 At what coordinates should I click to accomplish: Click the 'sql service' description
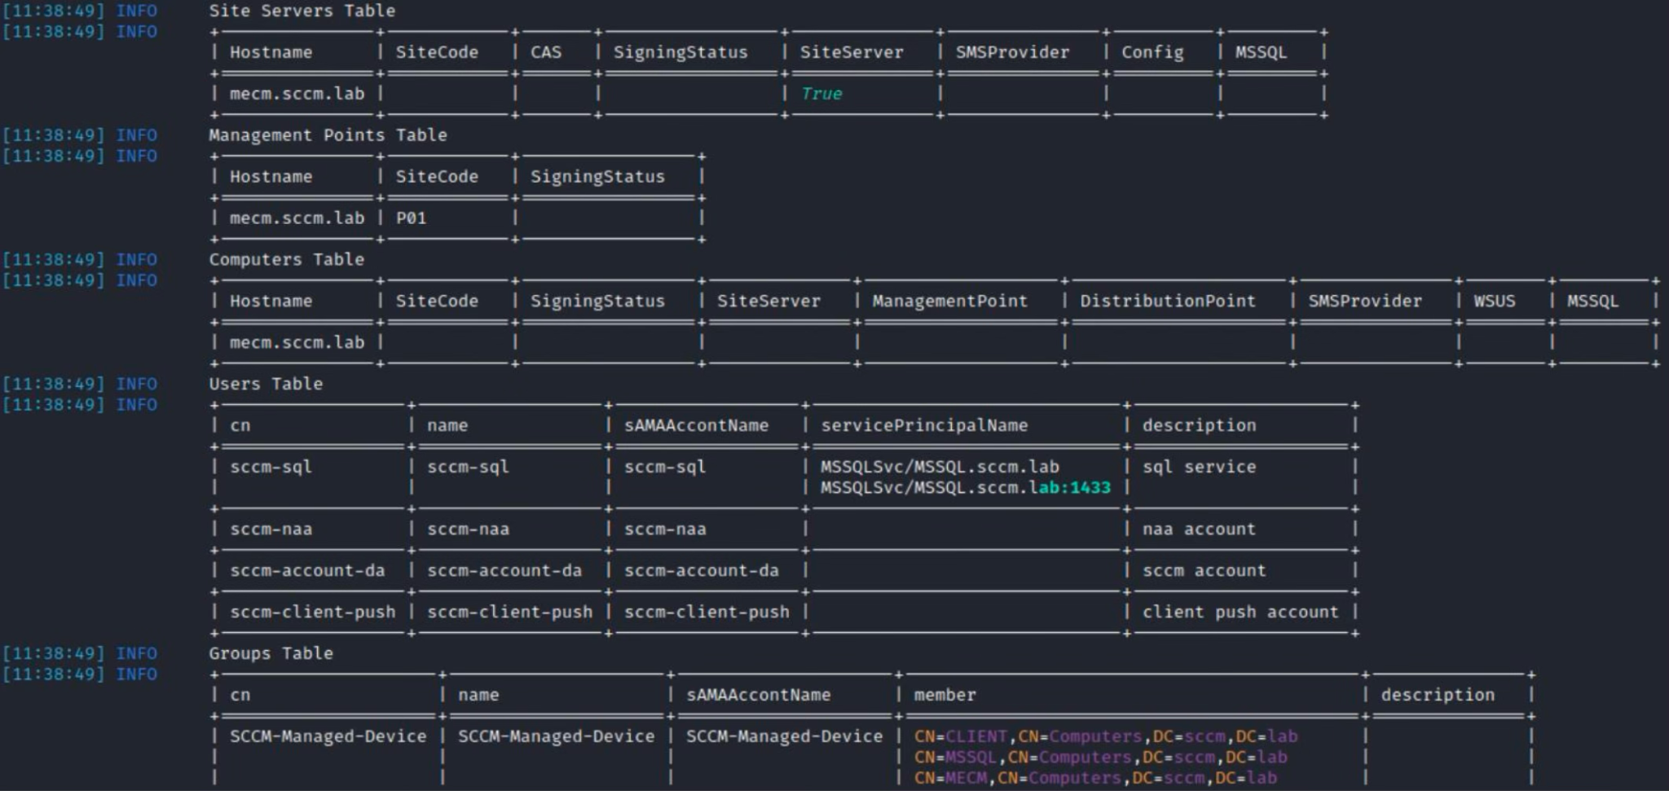[1199, 468]
